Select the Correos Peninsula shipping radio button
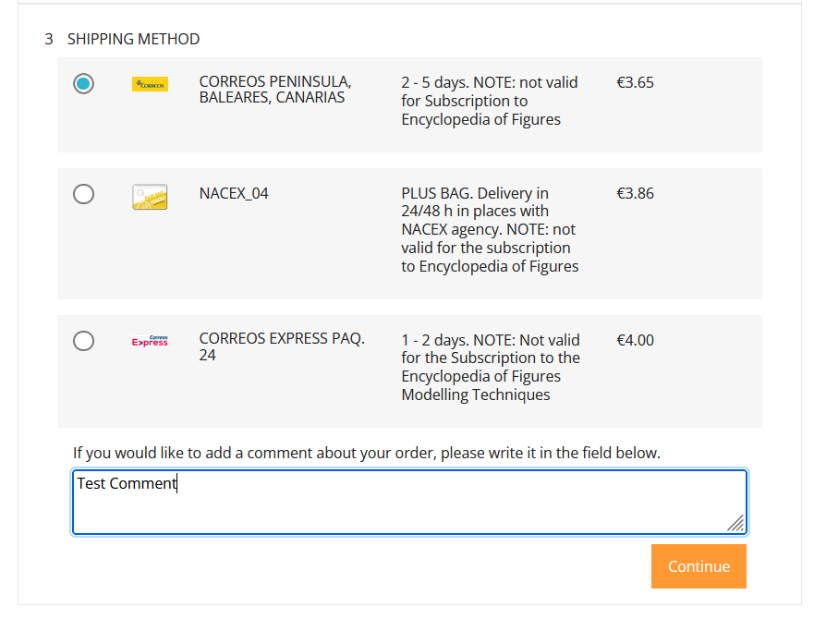This screenshot has height=619, width=814. [83, 83]
